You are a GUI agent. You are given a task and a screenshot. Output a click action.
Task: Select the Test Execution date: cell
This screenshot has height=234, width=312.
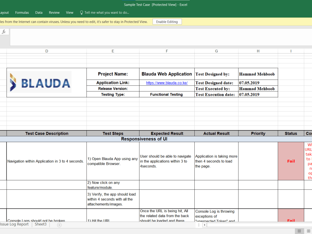216,94
